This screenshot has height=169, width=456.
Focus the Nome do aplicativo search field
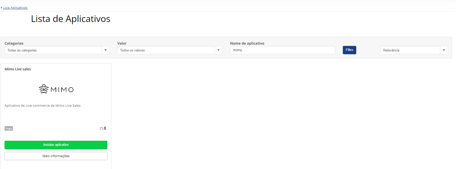coord(283,50)
